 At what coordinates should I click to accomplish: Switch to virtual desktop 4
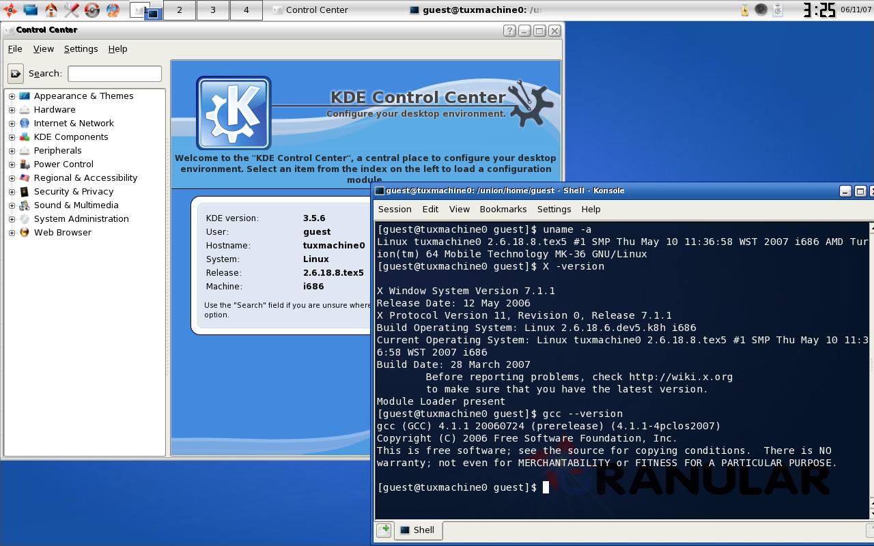click(x=246, y=10)
